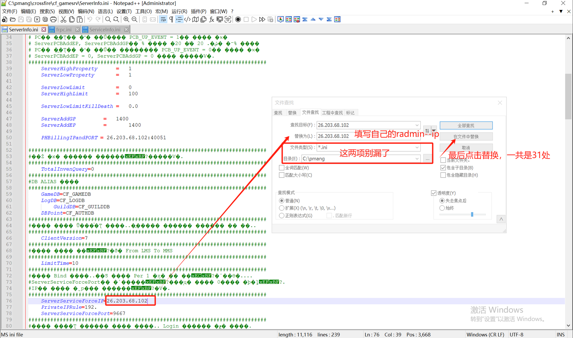Toggle the 包含子目录(B) checkbox
The height and width of the screenshot is (338, 573).
coord(443,168)
